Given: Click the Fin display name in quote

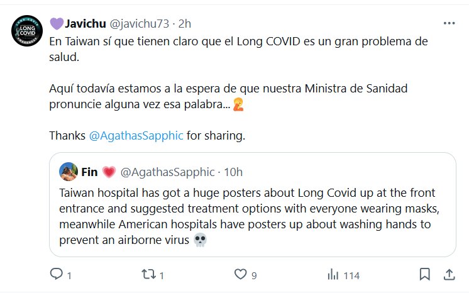Looking at the screenshot, I should [89, 171].
